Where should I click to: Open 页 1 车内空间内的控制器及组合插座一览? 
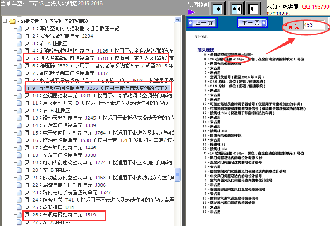pyautogui.click(x=72, y=29)
